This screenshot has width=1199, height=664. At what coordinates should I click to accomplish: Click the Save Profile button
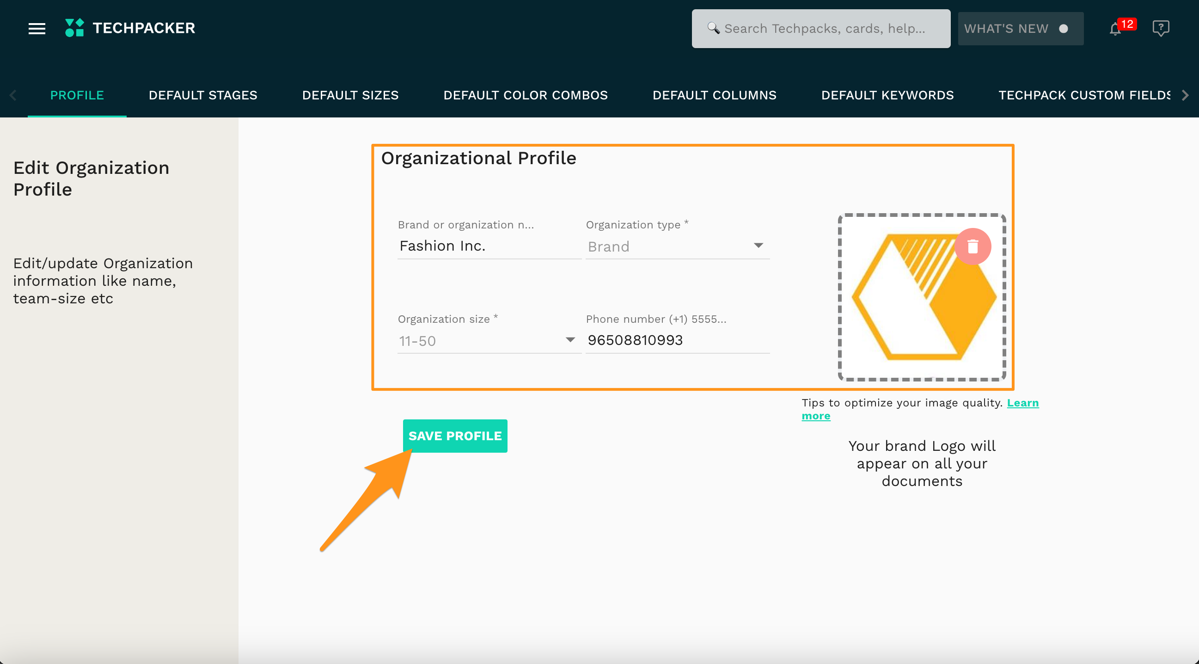[455, 436]
